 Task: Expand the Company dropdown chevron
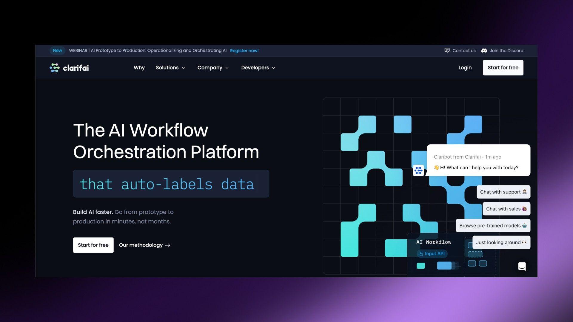227,68
